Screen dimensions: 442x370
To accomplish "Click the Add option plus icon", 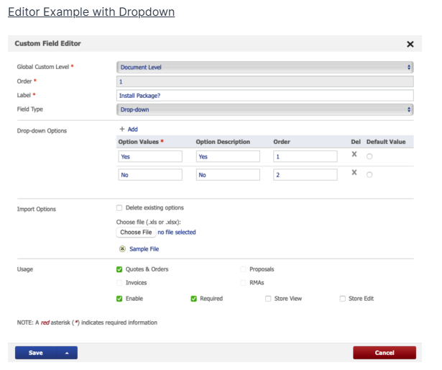I will [x=121, y=129].
